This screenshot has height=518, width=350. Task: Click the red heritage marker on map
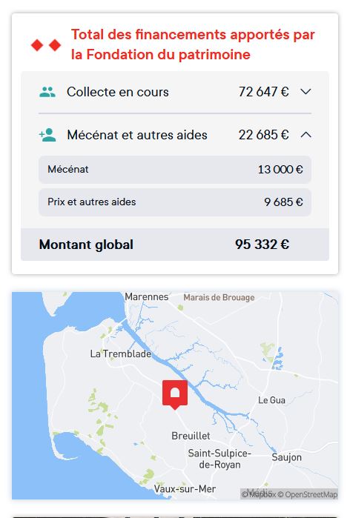click(x=175, y=394)
